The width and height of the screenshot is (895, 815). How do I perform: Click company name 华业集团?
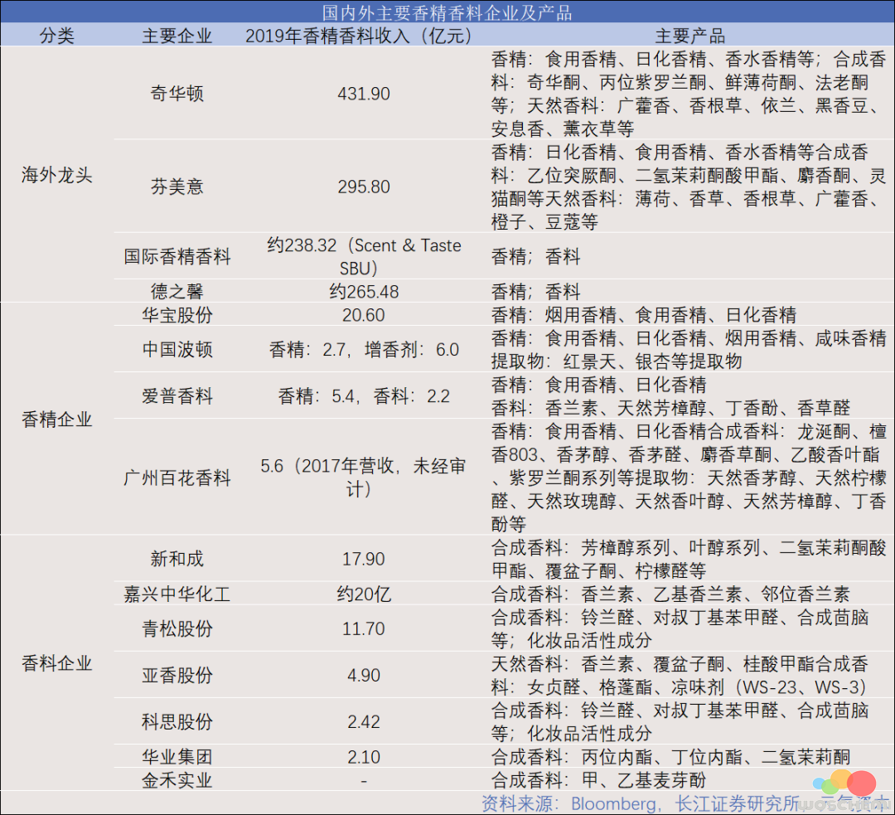tap(177, 757)
